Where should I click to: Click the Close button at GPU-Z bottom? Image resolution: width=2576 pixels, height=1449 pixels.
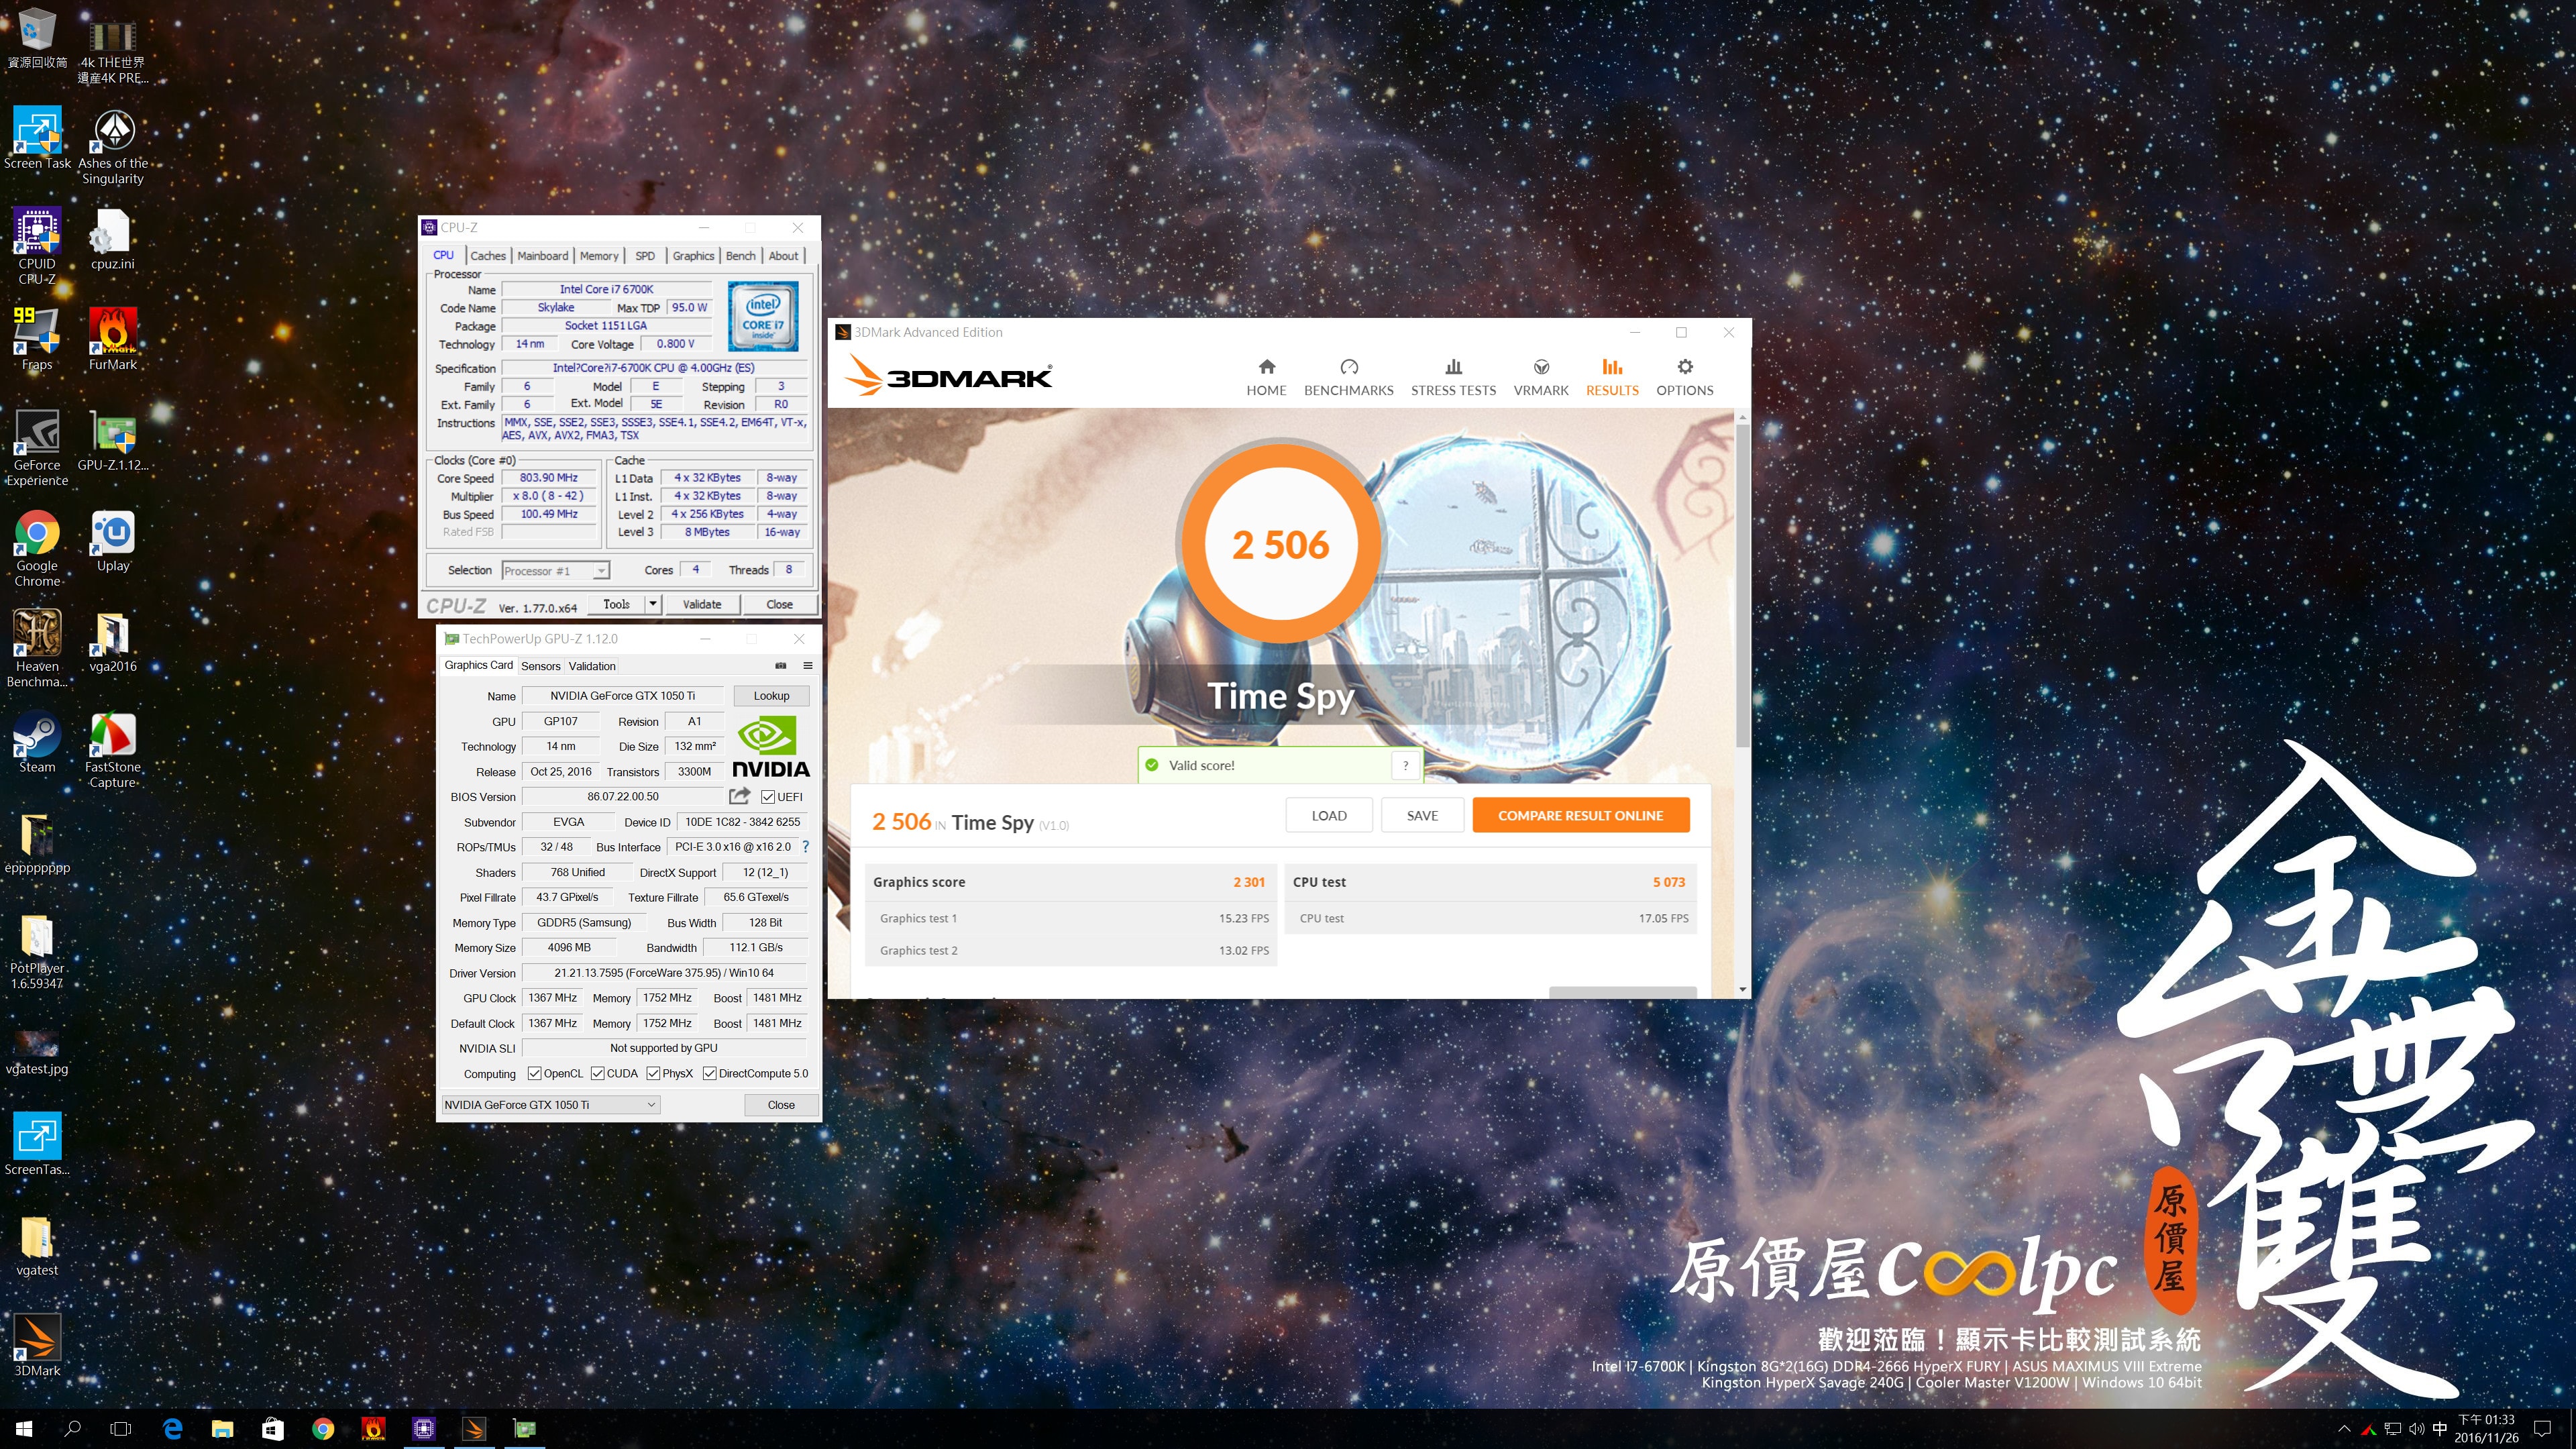[781, 1105]
